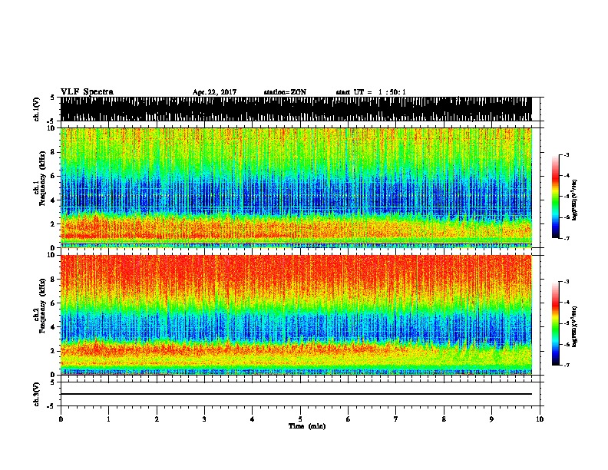This screenshot has height=470, width=608.
Task: Click the ch.2 log(PSD) color bar label
Action: coord(574,326)
